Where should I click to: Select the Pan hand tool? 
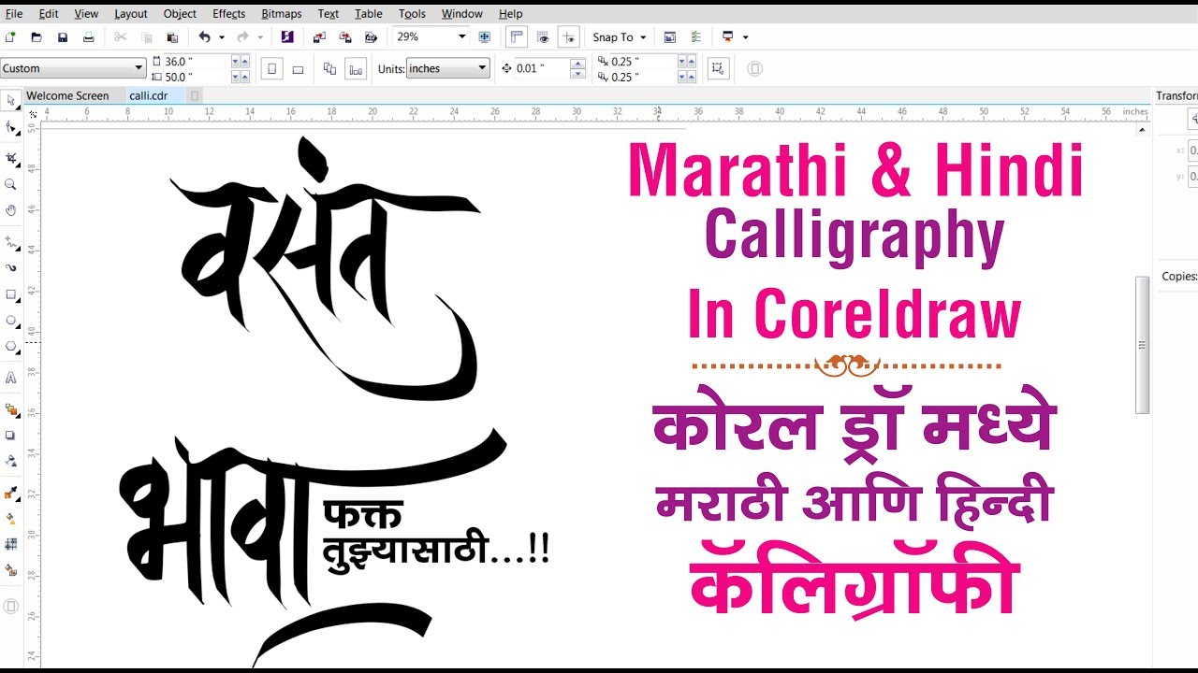[11, 210]
